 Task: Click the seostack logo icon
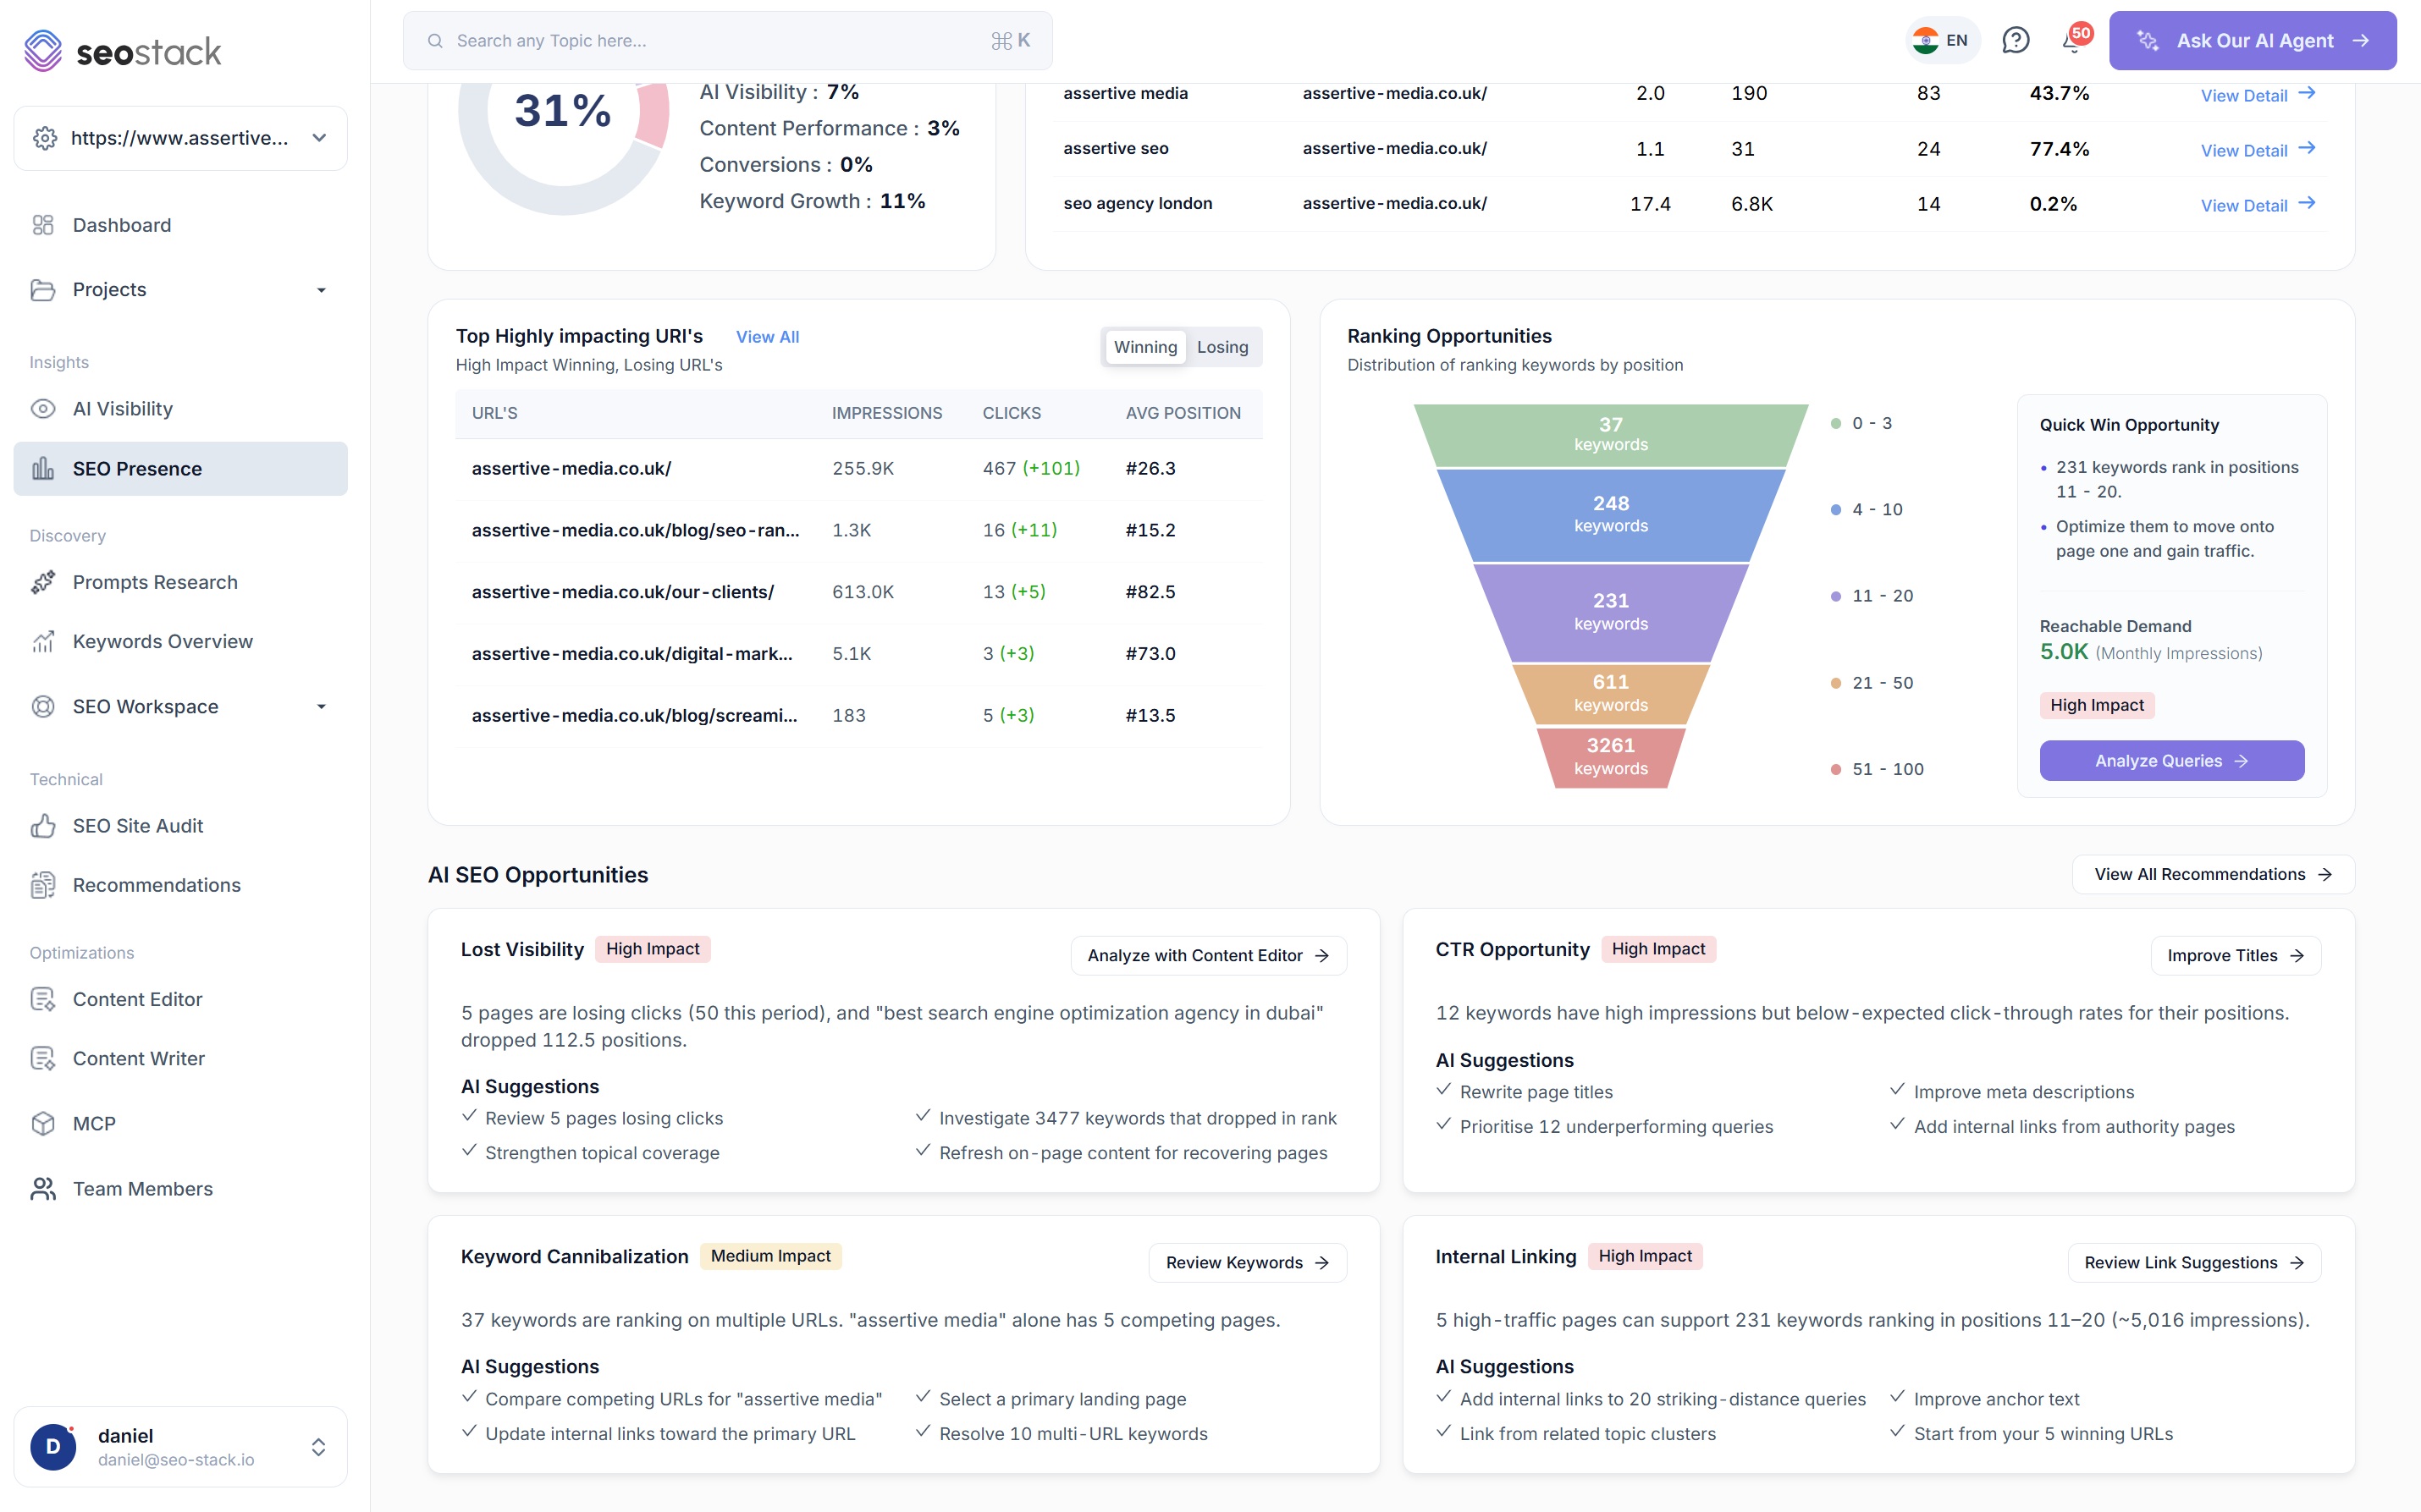(43, 51)
